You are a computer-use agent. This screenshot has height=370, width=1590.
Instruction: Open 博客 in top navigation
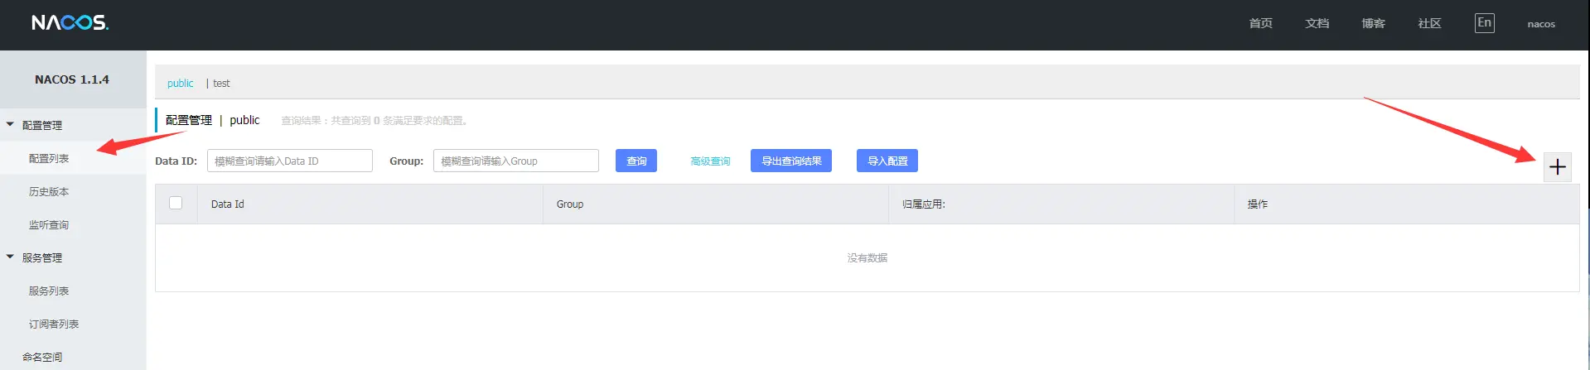(1373, 23)
